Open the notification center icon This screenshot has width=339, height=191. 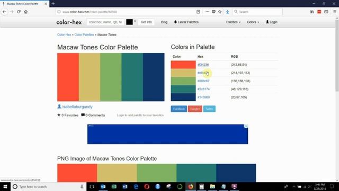click(332, 186)
